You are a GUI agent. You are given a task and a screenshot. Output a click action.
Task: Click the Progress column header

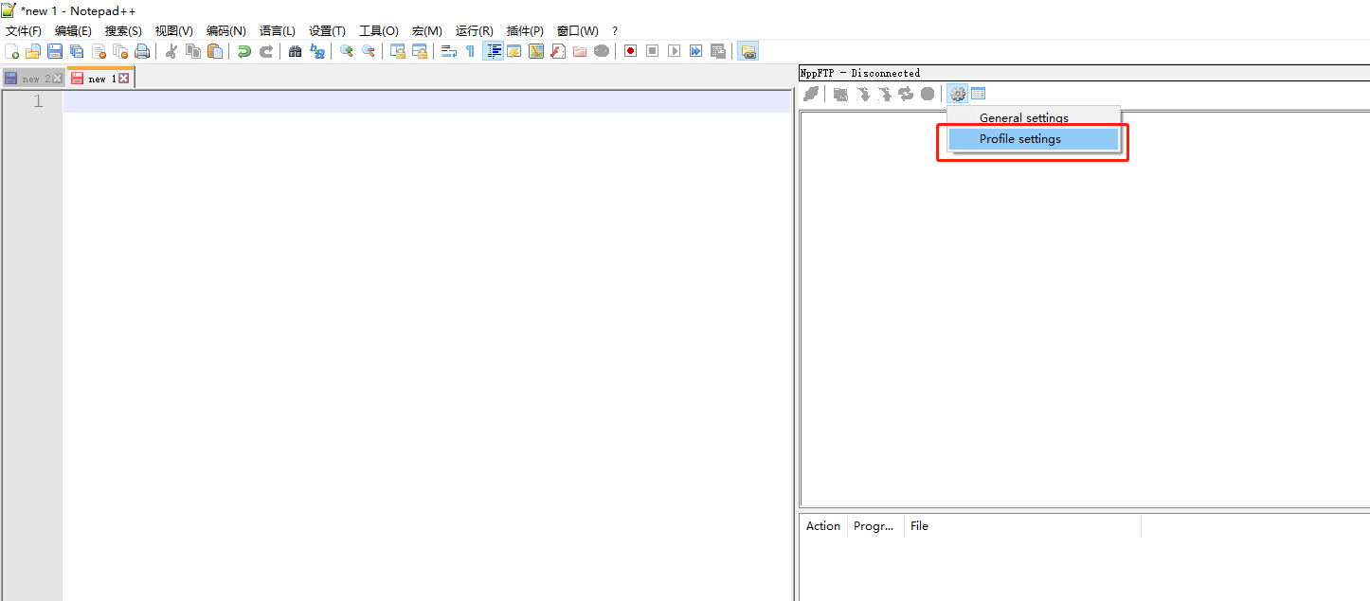874,526
